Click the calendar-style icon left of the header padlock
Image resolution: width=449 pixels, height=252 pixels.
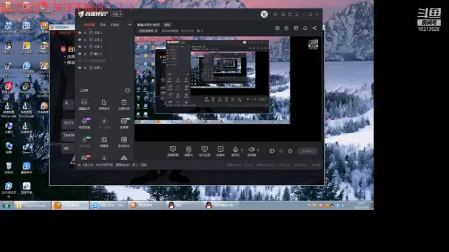click(x=277, y=28)
